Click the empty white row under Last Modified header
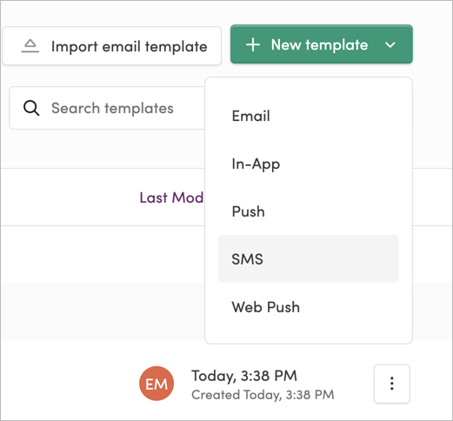 click(x=103, y=254)
